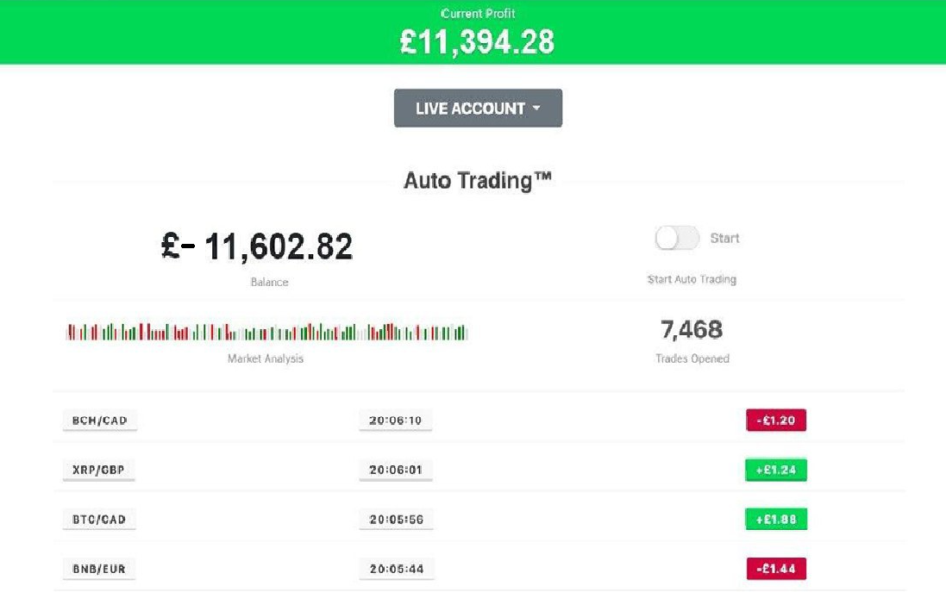Click the Start label beside the switch
Image resolution: width=946 pixels, height=592 pixels.
pos(724,238)
